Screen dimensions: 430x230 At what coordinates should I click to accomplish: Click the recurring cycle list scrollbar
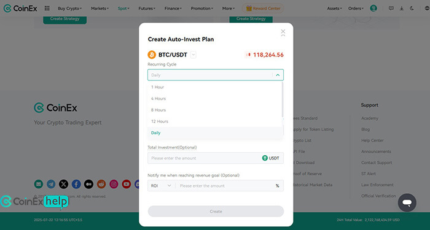[x=283, y=99]
